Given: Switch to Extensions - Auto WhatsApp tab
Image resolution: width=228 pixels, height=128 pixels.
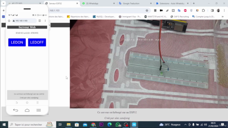Looking at the screenshot, I should [172, 3].
